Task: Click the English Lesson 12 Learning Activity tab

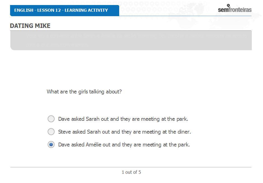Action: [65, 11]
